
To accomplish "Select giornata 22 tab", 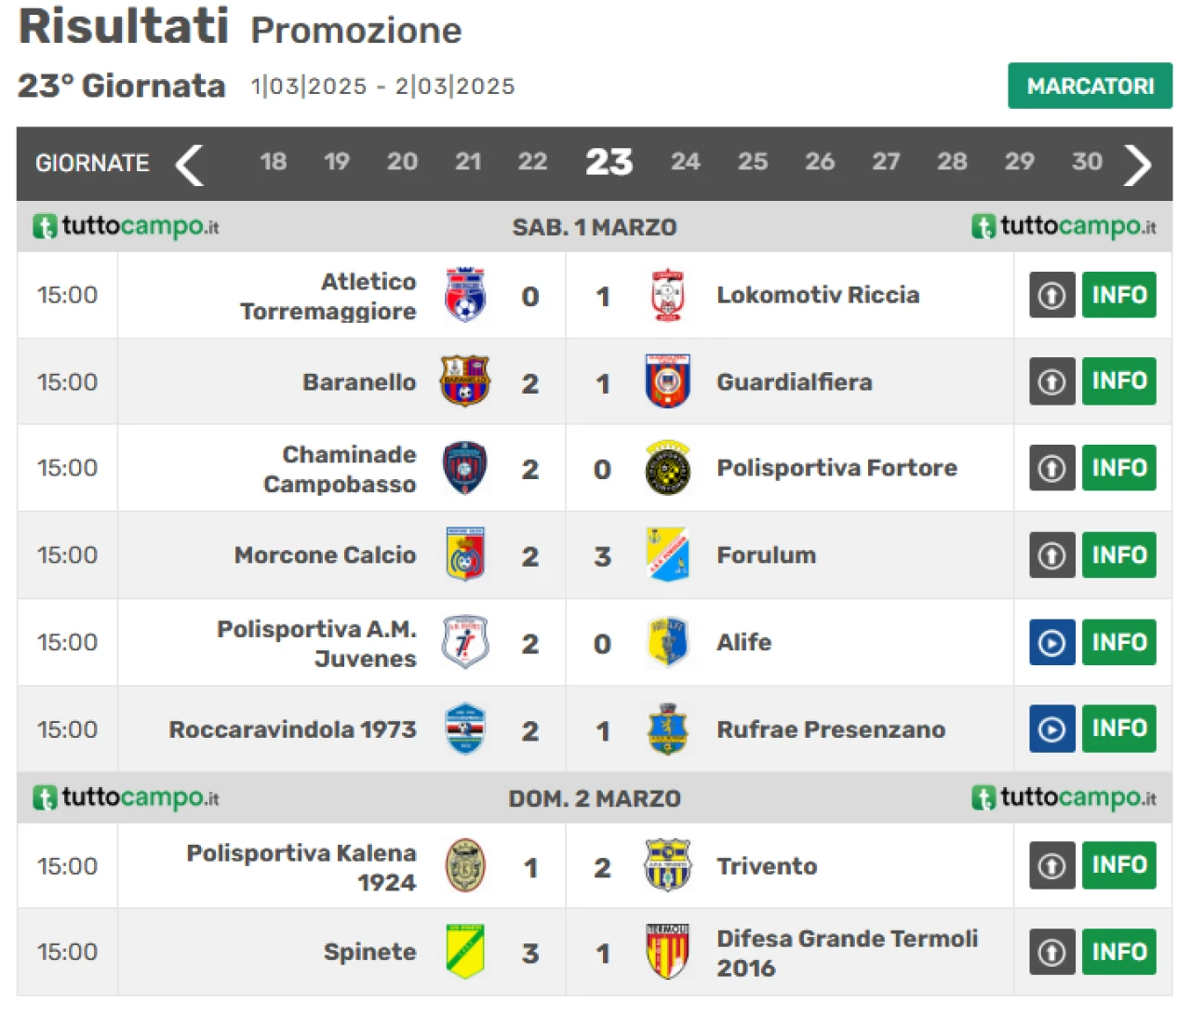I will 532,162.
